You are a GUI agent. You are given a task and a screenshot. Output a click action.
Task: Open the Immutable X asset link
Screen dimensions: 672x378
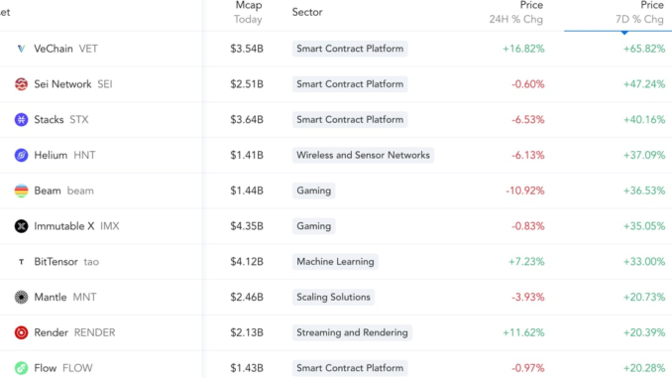pyautogui.click(x=63, y=226)
